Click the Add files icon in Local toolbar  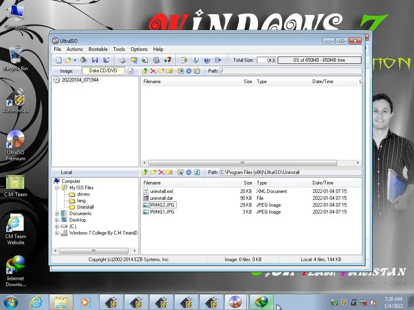coord(181,172)
